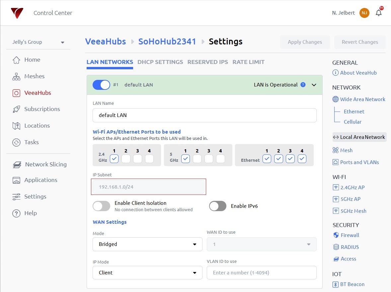Click the Home house icon
Image resolution: width=391 pixels, height=292 pixels.
(x=17, y=60)
